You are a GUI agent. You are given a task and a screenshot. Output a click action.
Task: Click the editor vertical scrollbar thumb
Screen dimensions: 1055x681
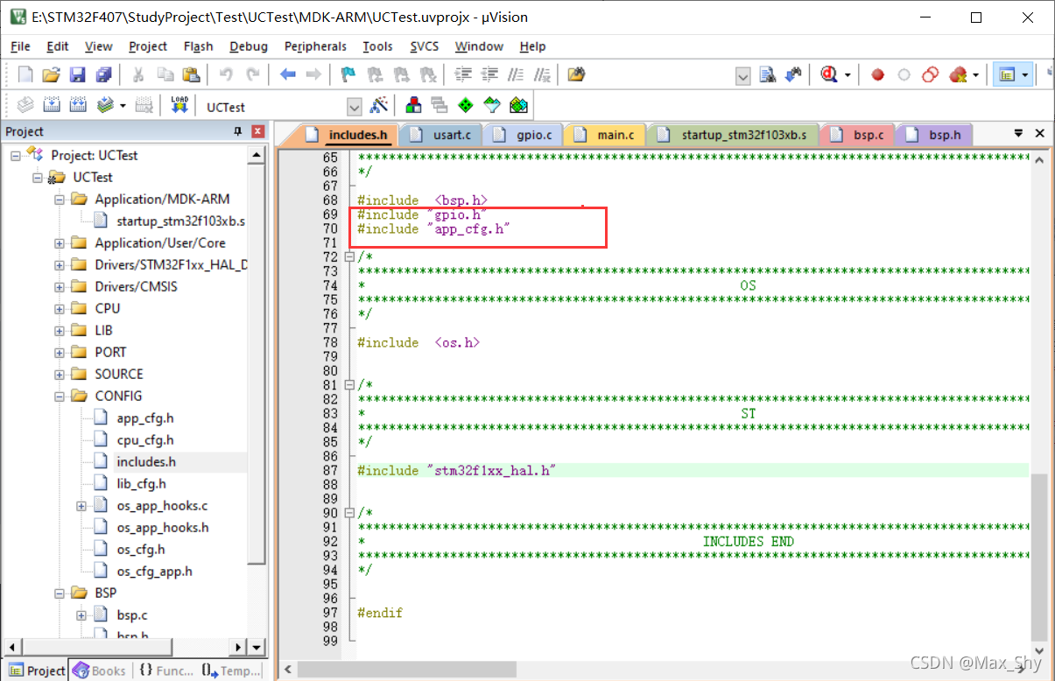[x=1038, y=556]
